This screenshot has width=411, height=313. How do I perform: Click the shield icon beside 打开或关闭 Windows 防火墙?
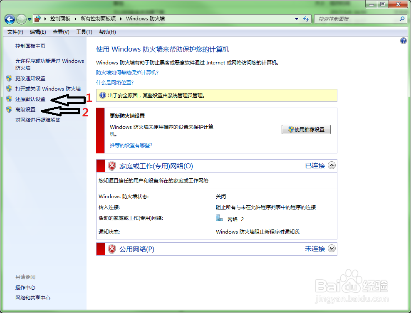pyautogui.click(x=10, y=89)
